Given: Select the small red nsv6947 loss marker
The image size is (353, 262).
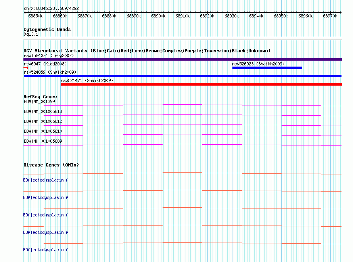Looking at the screenshot, I should pos(26,68).
